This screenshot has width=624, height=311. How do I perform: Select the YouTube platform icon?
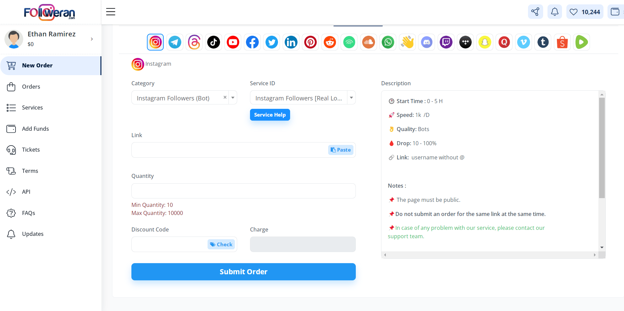click(x=233, y=42)
